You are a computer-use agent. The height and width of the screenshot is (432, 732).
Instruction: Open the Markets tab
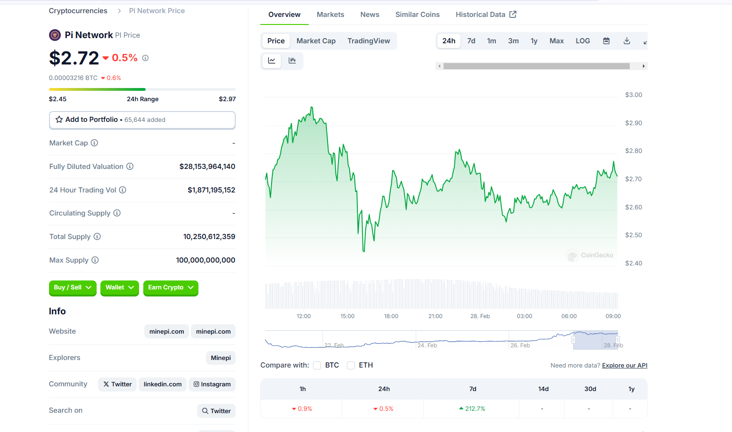[x=330, y=15]
